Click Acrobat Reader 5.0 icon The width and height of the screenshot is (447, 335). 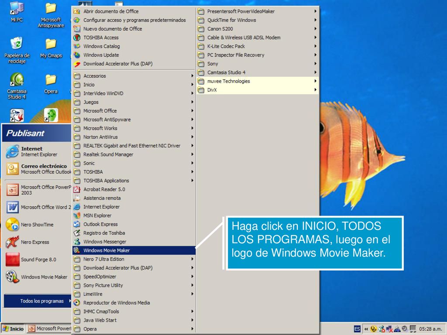[x=77, y=189]
